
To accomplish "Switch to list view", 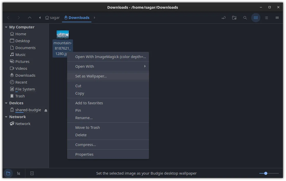I will tap(266, 18).
